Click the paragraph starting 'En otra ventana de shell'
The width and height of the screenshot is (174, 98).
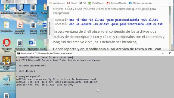108,37
